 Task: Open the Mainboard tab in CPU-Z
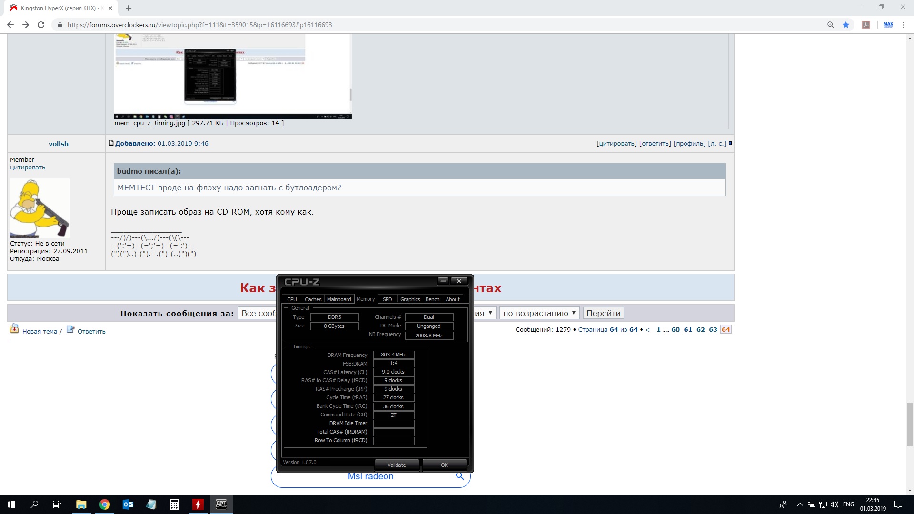click(x=338, y=299)
